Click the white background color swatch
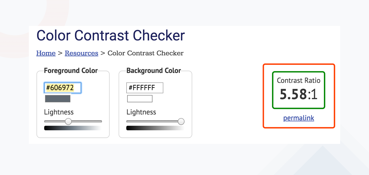 click(140, 99)
